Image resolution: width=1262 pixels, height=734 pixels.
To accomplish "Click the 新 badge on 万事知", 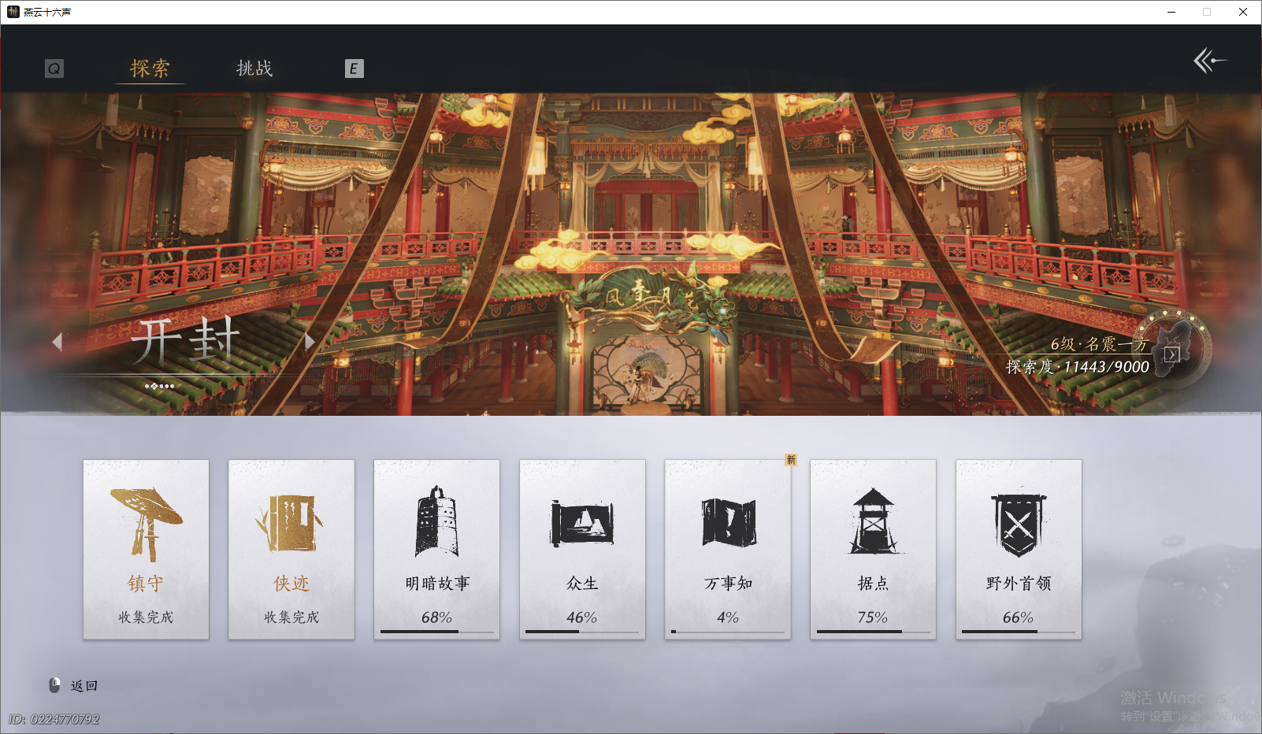I will [x=791, y=460].
